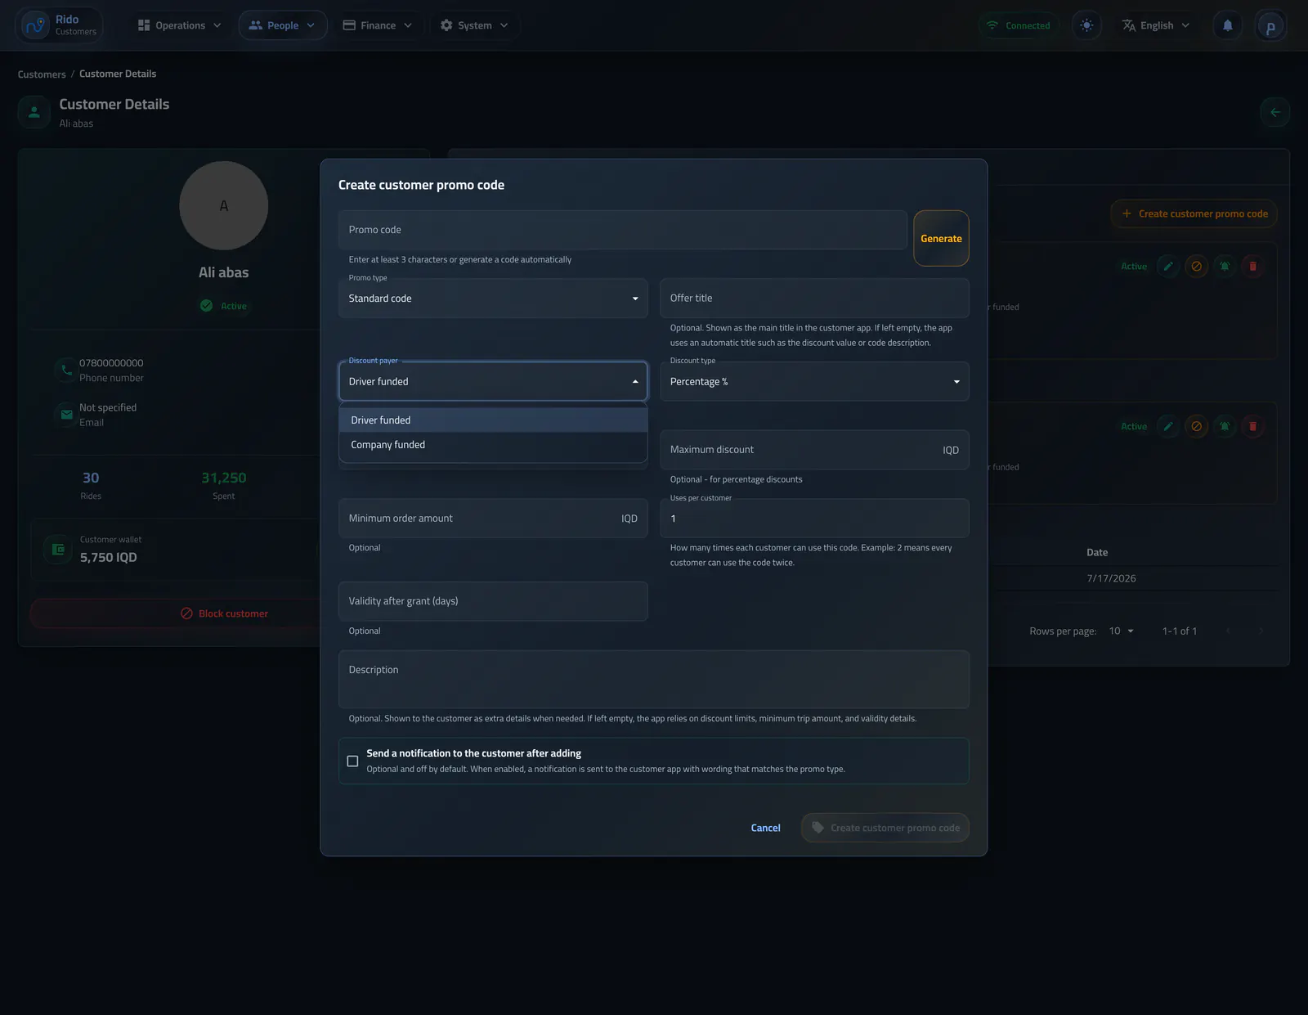Click the notifications bell icon
Image resolution: width=1308 pixels, height=1015 pixels.
(1227, 25)
